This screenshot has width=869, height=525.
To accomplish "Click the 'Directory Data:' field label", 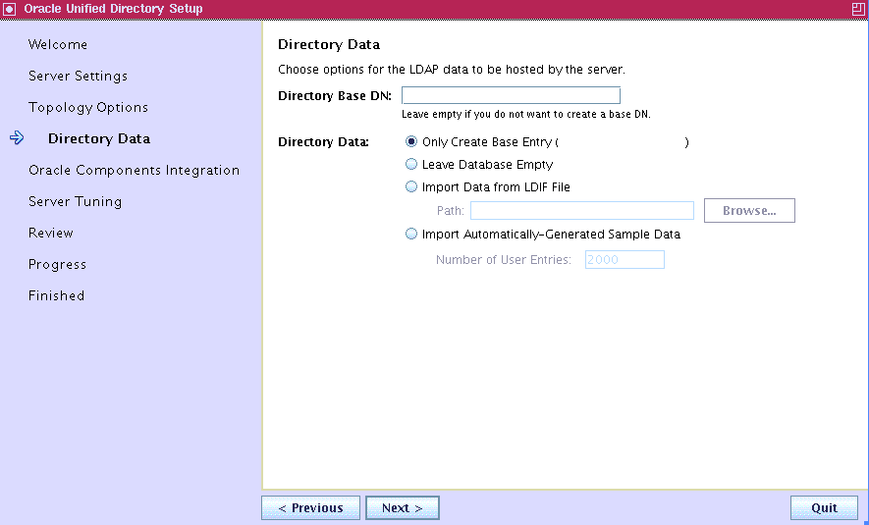I will (x=323, y=141).
